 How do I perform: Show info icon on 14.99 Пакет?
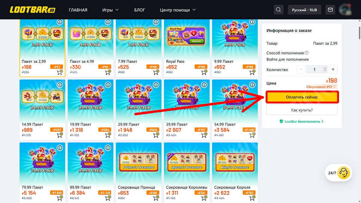tap(60, 85)
